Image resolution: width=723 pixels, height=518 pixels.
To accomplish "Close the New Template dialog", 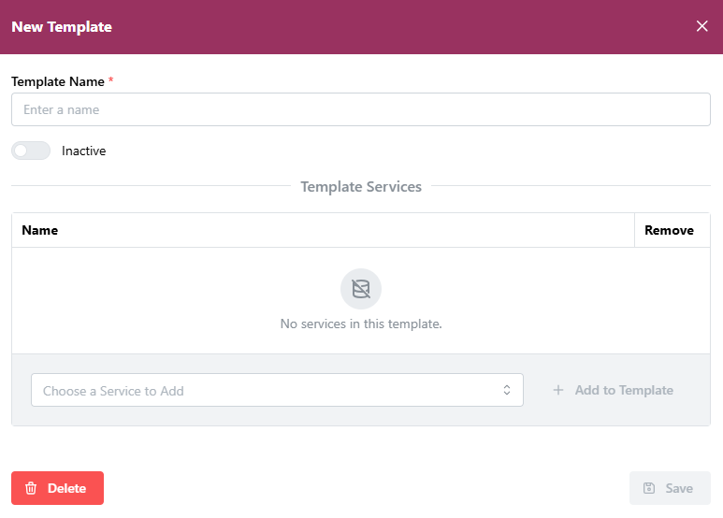I will 702,26.
